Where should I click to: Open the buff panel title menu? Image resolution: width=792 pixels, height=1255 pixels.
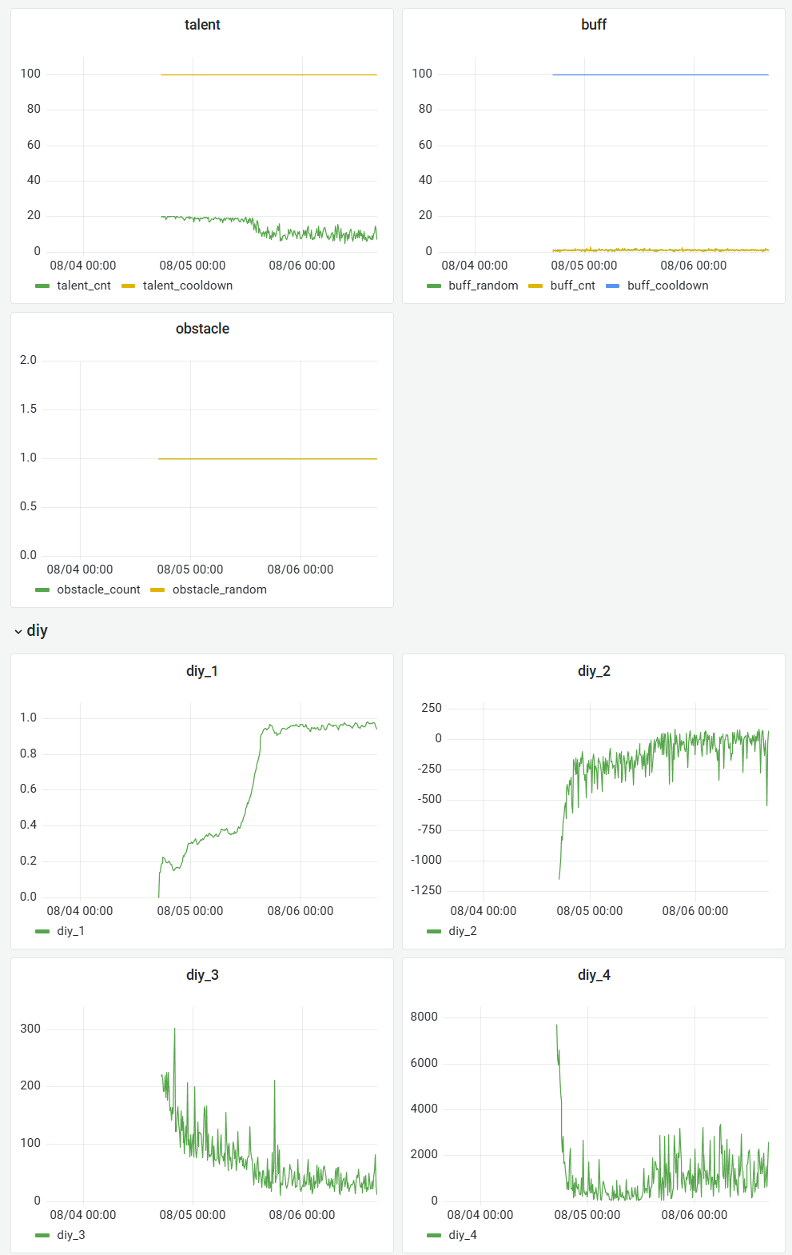coord(593,25)
